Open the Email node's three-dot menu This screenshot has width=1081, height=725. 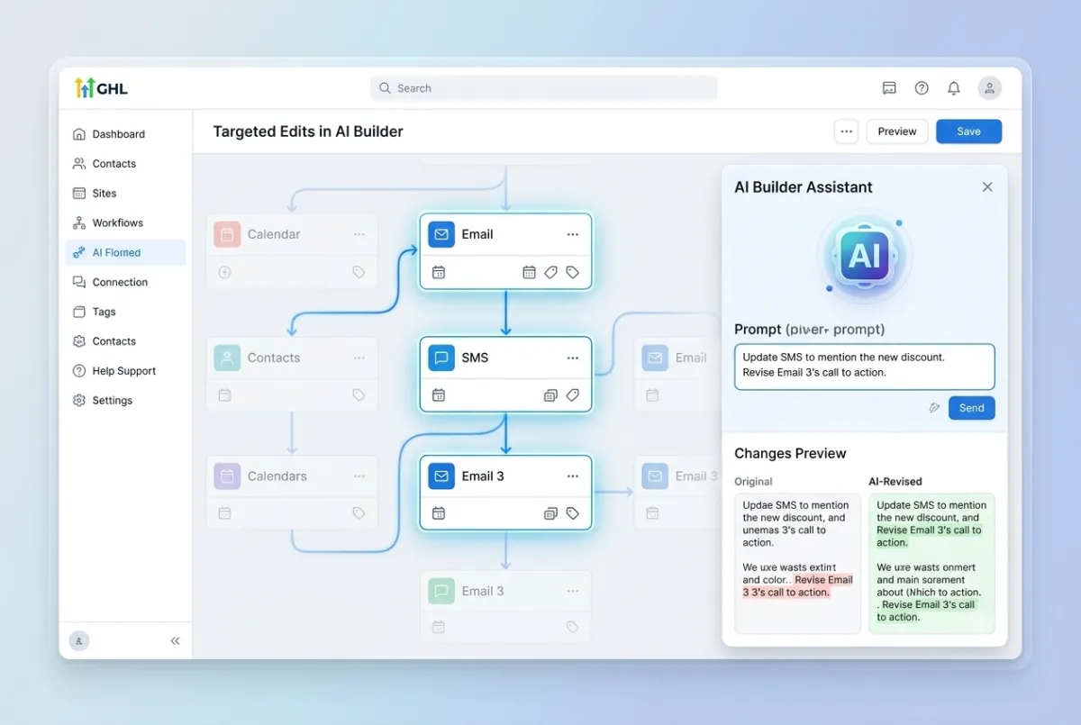(572, 234)
